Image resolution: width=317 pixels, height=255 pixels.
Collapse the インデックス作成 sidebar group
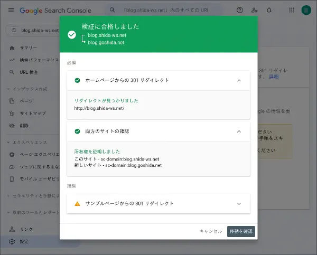click(x=8, y=89)
